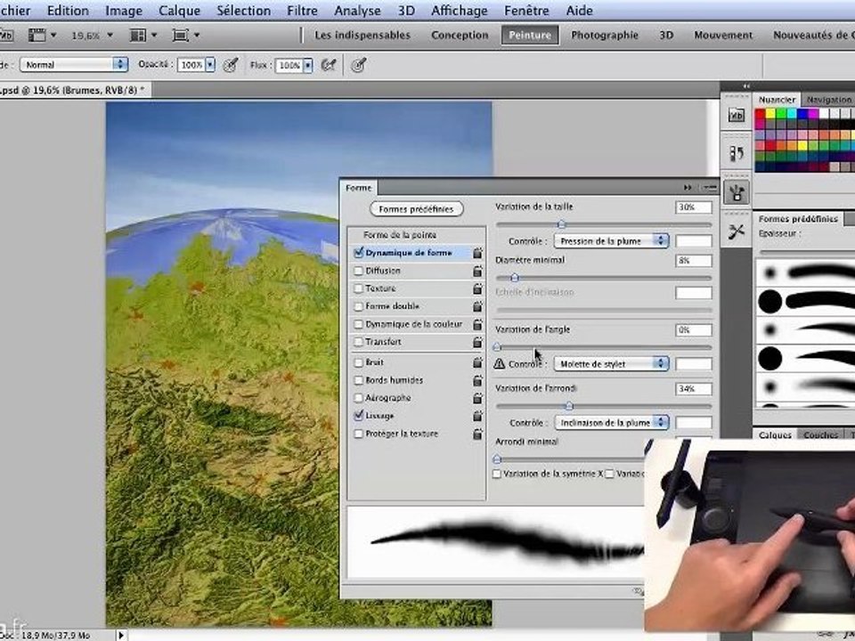
Task: Toggle tablet pressure for opacity icon
Action: 232,65
